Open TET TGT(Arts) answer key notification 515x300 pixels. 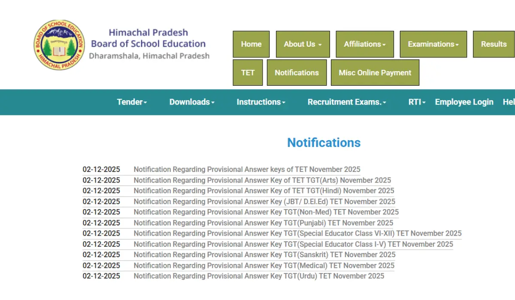(262, 180)
